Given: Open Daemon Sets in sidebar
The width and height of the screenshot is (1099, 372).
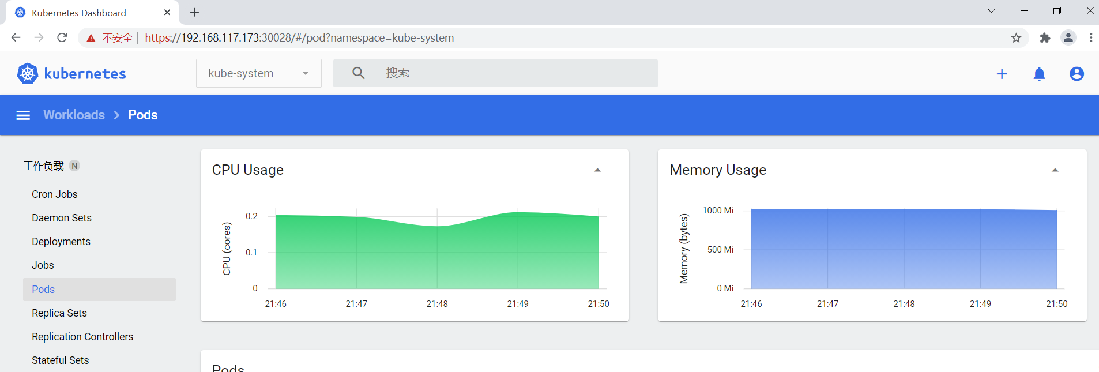Looking at the screenshot, I should [62, 218].
